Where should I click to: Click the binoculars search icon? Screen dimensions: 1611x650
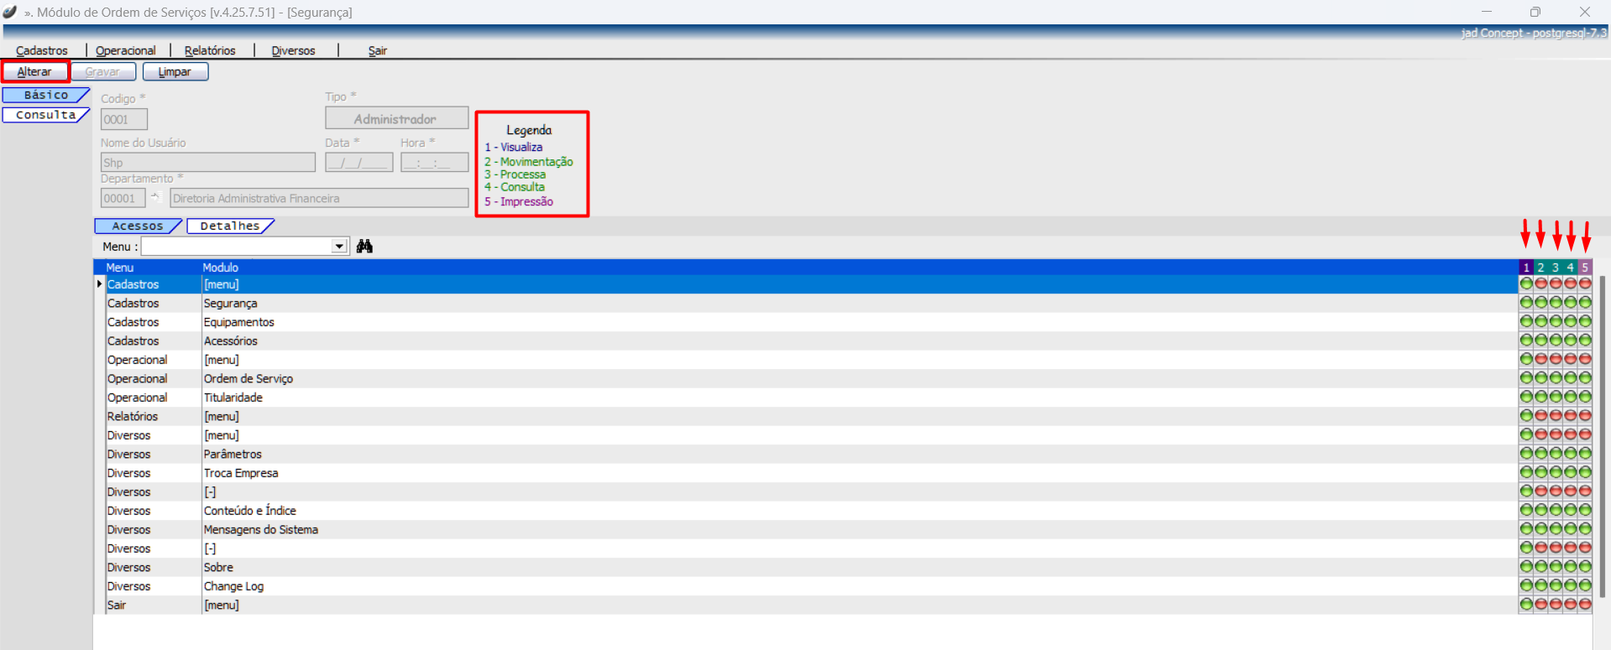click(364, 247)
